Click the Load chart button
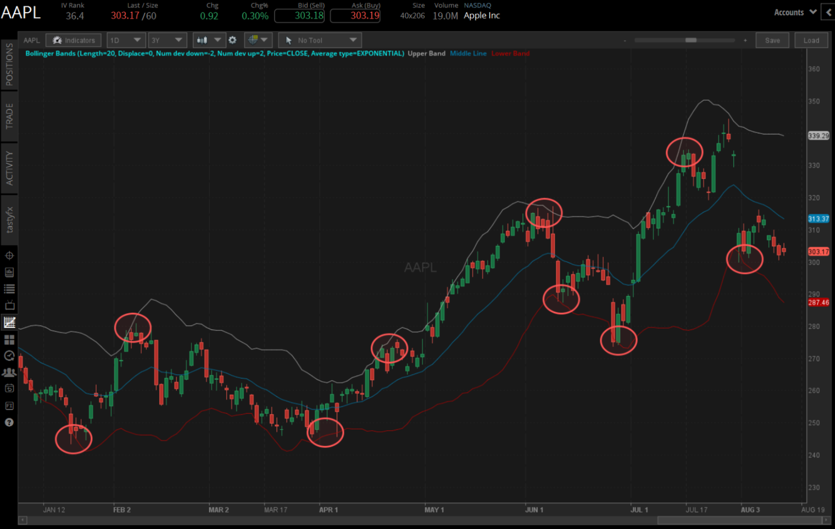Image resolution: width=835 pixels, height=529 pixels. click(811, 40)
